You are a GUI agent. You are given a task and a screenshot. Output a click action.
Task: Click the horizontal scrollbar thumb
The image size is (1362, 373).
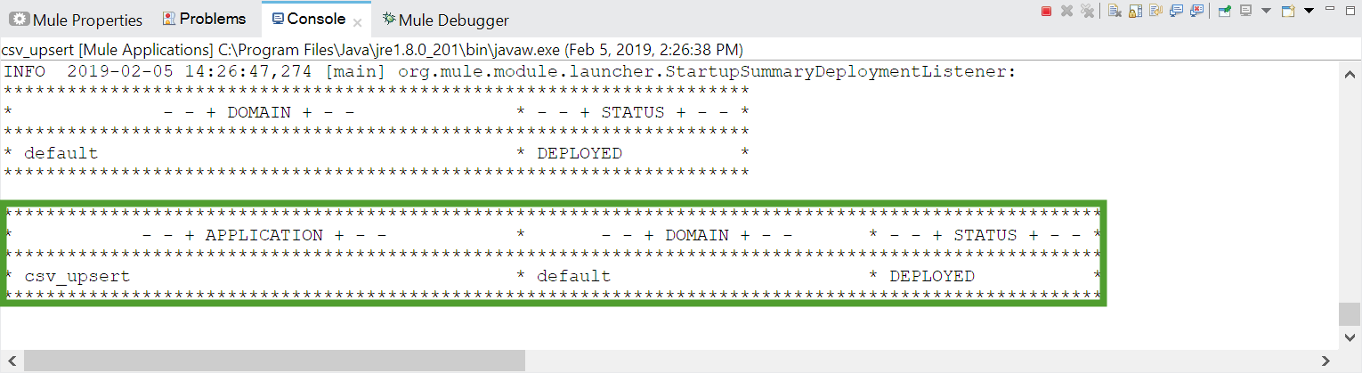(274, 361)
